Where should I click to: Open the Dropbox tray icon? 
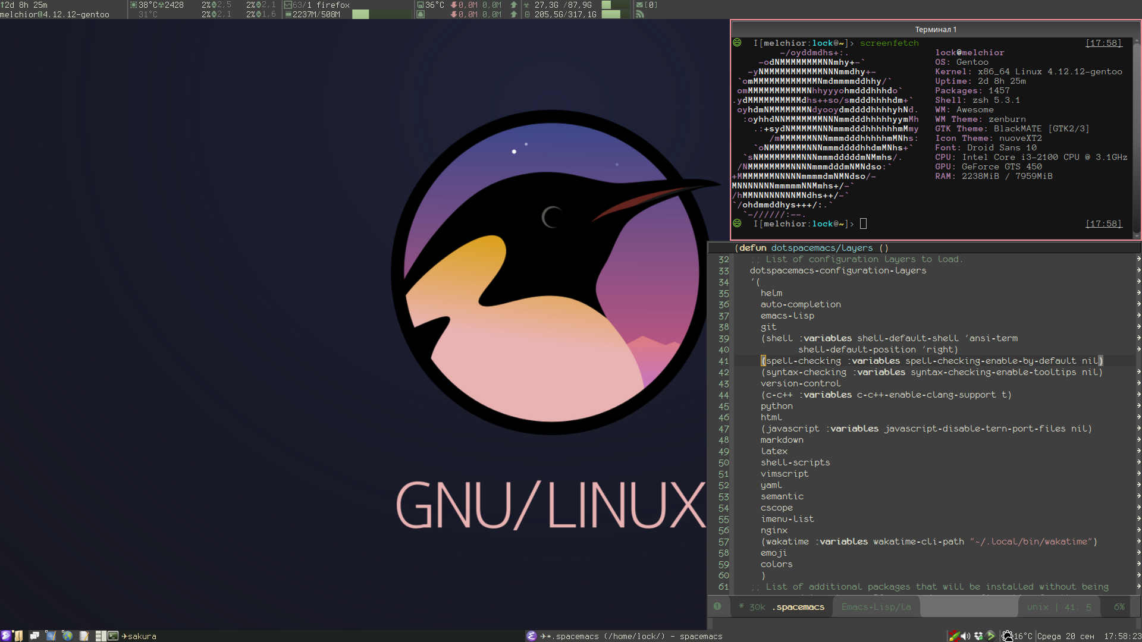[x=978, y=636]
